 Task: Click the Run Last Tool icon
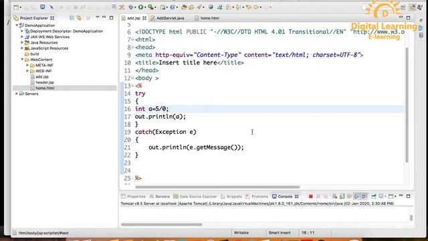click(150, 7)
